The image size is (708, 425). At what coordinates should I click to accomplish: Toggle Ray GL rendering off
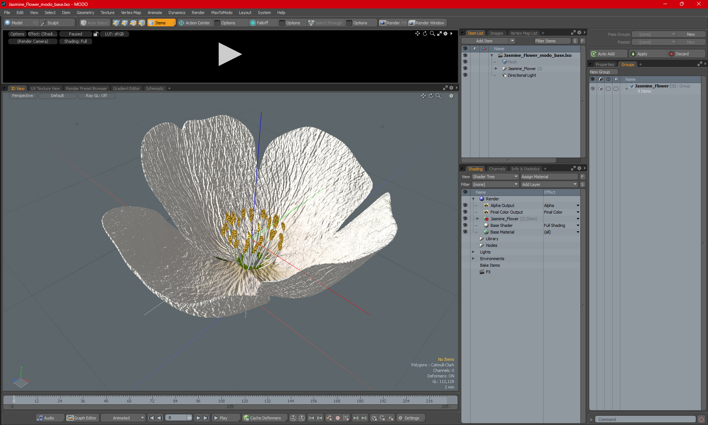tap(97, 96)
